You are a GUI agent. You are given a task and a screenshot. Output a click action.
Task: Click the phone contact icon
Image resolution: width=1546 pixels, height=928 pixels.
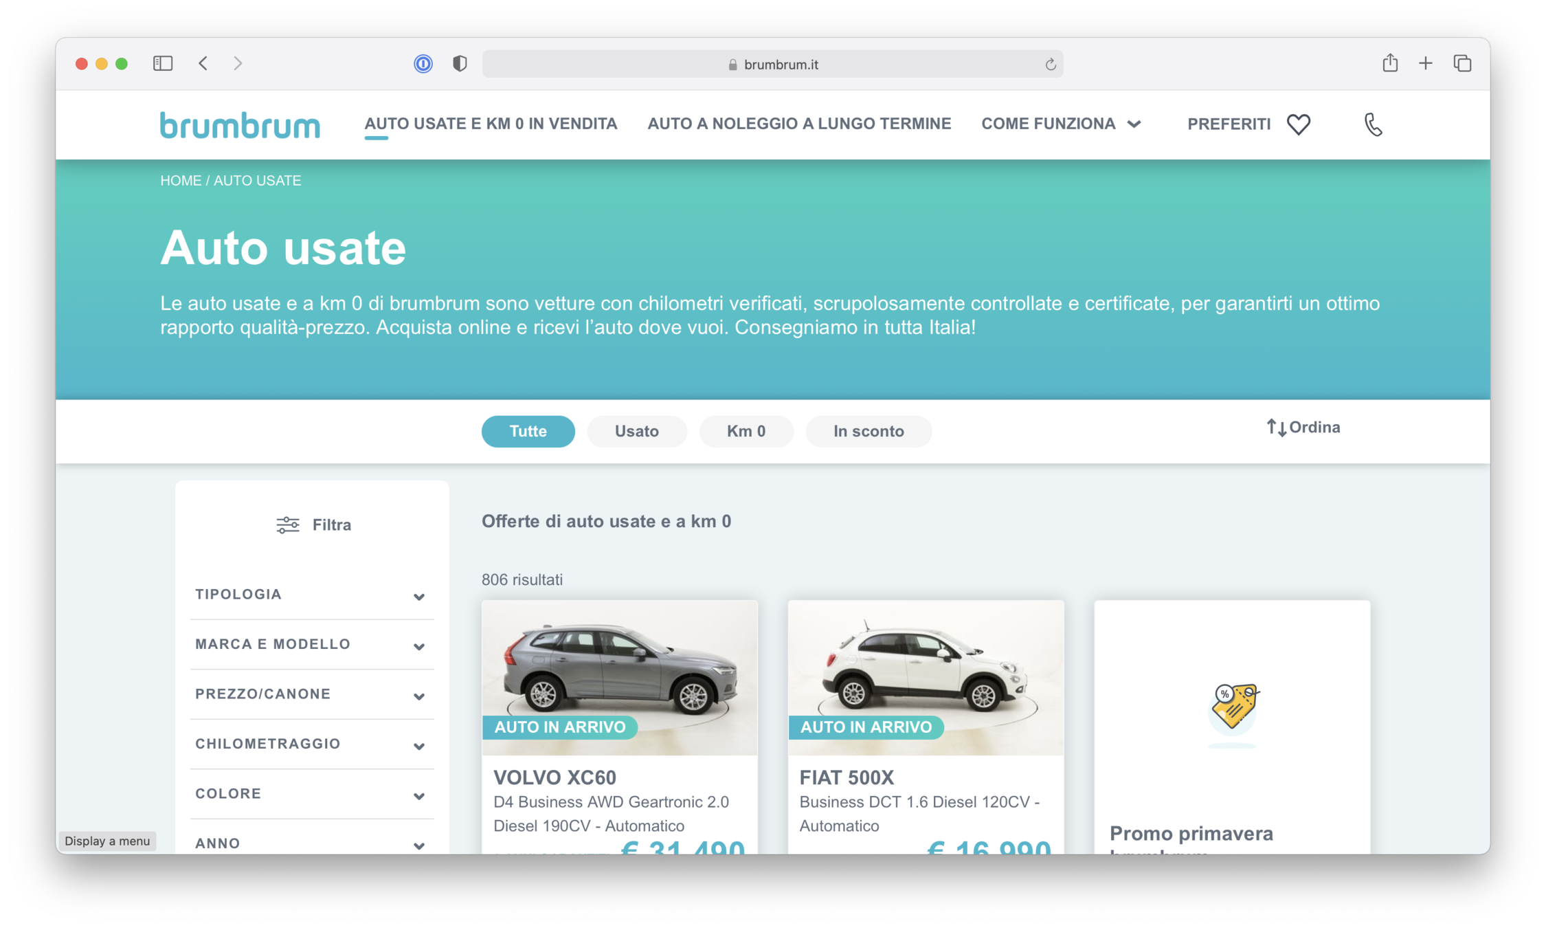pyautogui.click(x=1372, y=124)
